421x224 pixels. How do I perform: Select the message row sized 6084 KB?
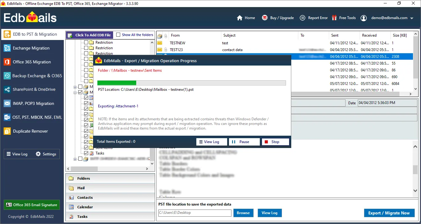click(352, 84)
